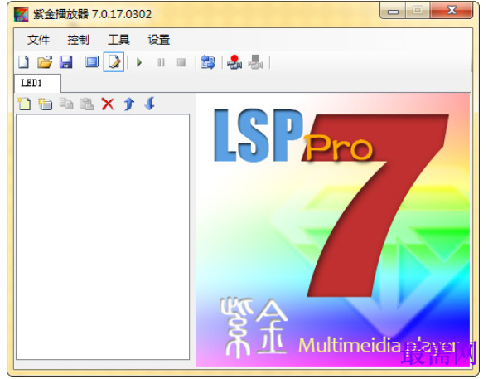Open the 文件 menu
493x379 pixels.
[x=38, y=40]
